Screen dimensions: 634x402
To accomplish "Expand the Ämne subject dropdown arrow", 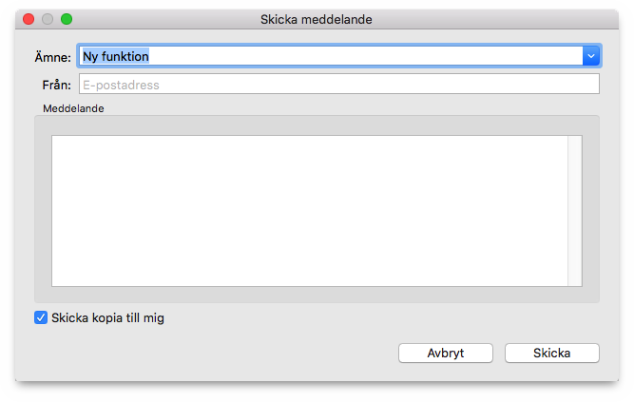I will point(591,56).
